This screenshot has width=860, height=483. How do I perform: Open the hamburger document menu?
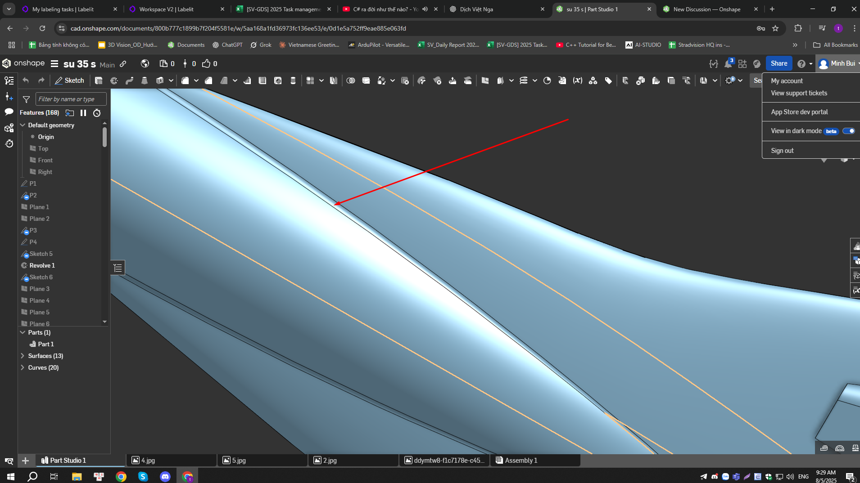54,64
